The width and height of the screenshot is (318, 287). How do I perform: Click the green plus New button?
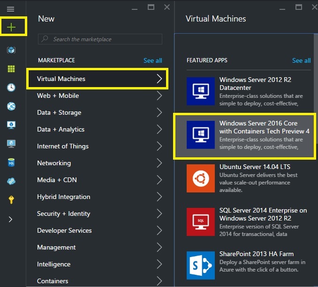pyautogui.click(x=11, y=27)
